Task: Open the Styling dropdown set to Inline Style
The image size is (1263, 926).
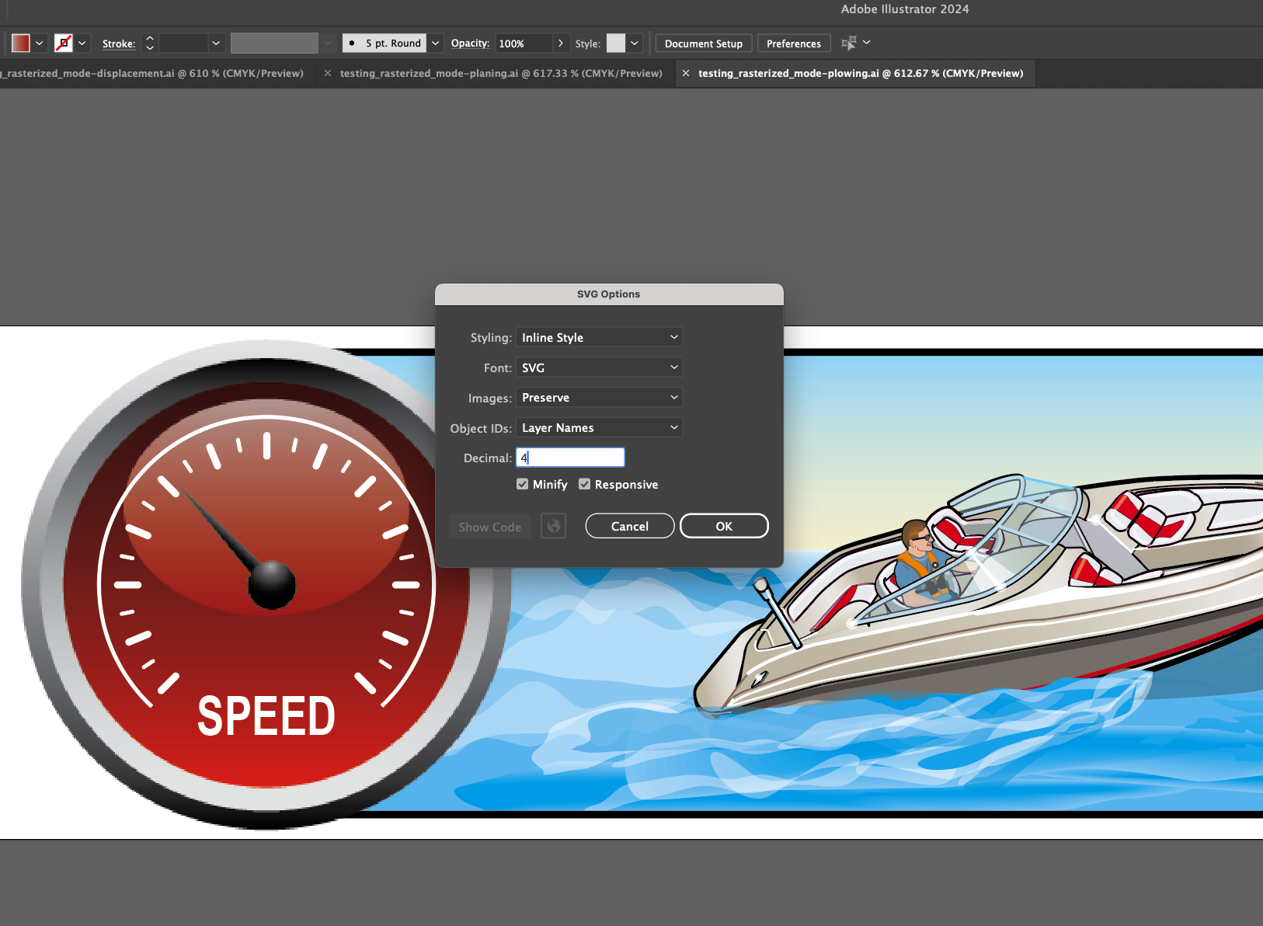Action: [599, 336]
